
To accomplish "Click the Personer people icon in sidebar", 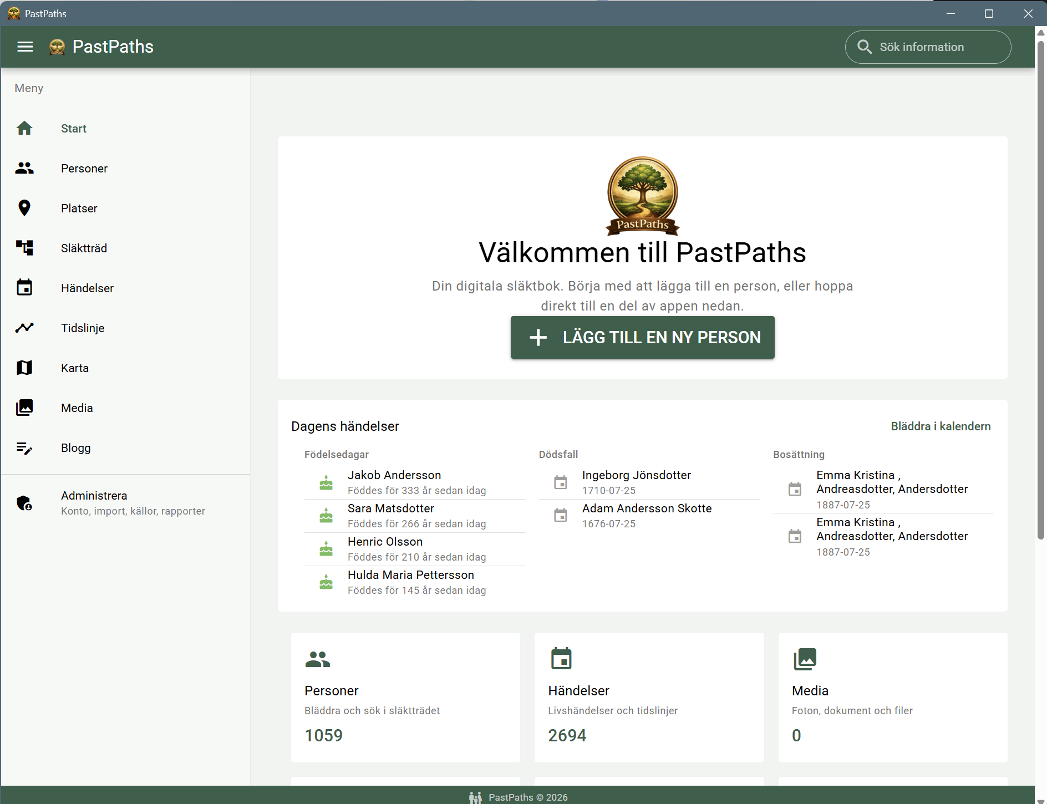I will click(24, 169).
